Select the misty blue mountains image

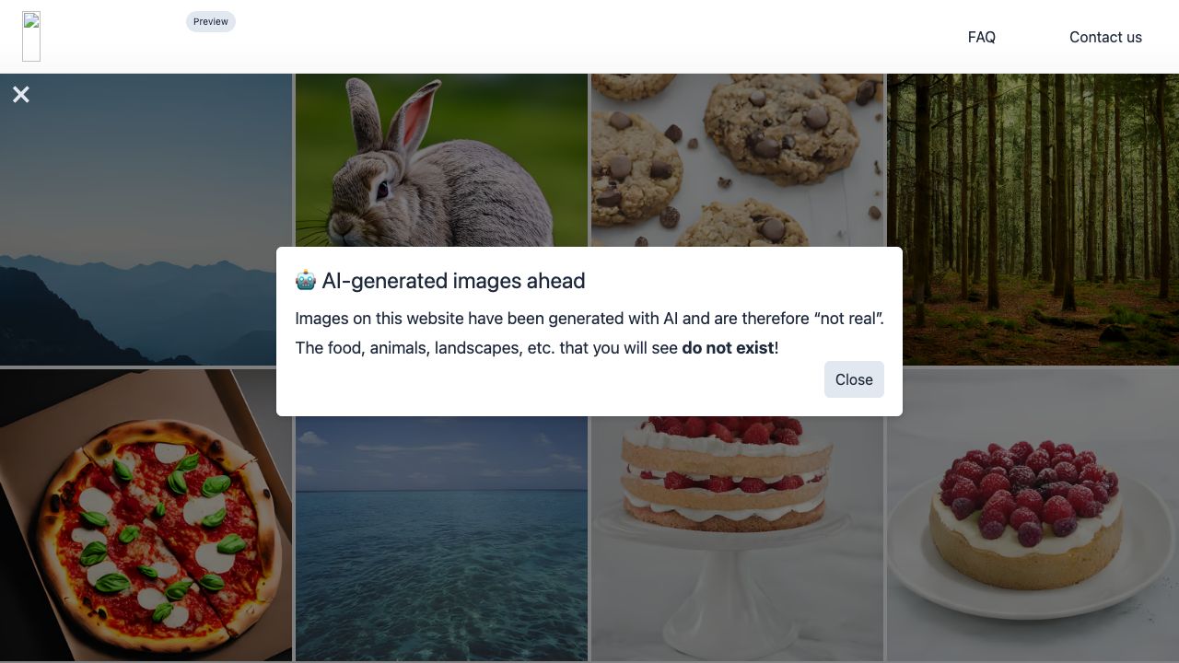tap(146, 219)
